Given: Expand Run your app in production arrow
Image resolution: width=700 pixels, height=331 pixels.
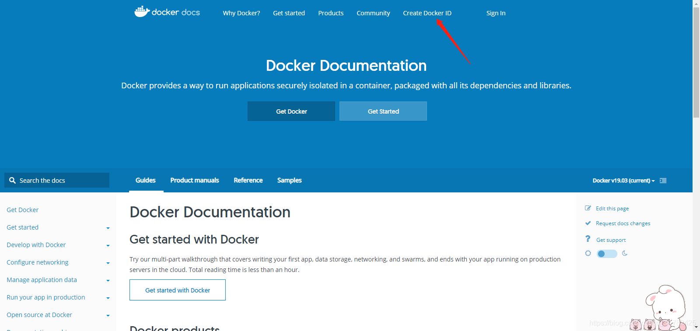Looking at the screenshot, I should coord(108,298).
